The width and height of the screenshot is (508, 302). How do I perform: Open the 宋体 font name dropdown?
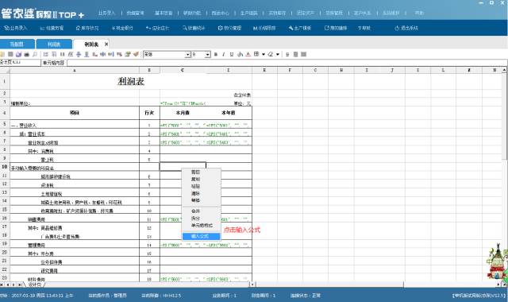188,55
